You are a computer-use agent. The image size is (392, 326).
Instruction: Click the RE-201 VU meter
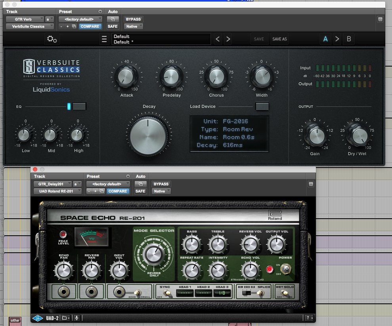point(92,237)
